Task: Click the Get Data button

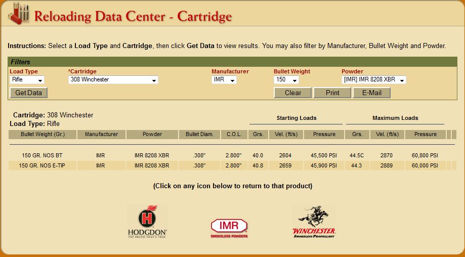Action: [28, 93]
